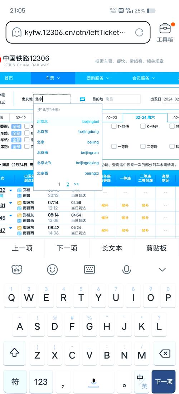Choose 北京西 beijingxi suggestion

(x=68, y=173)
